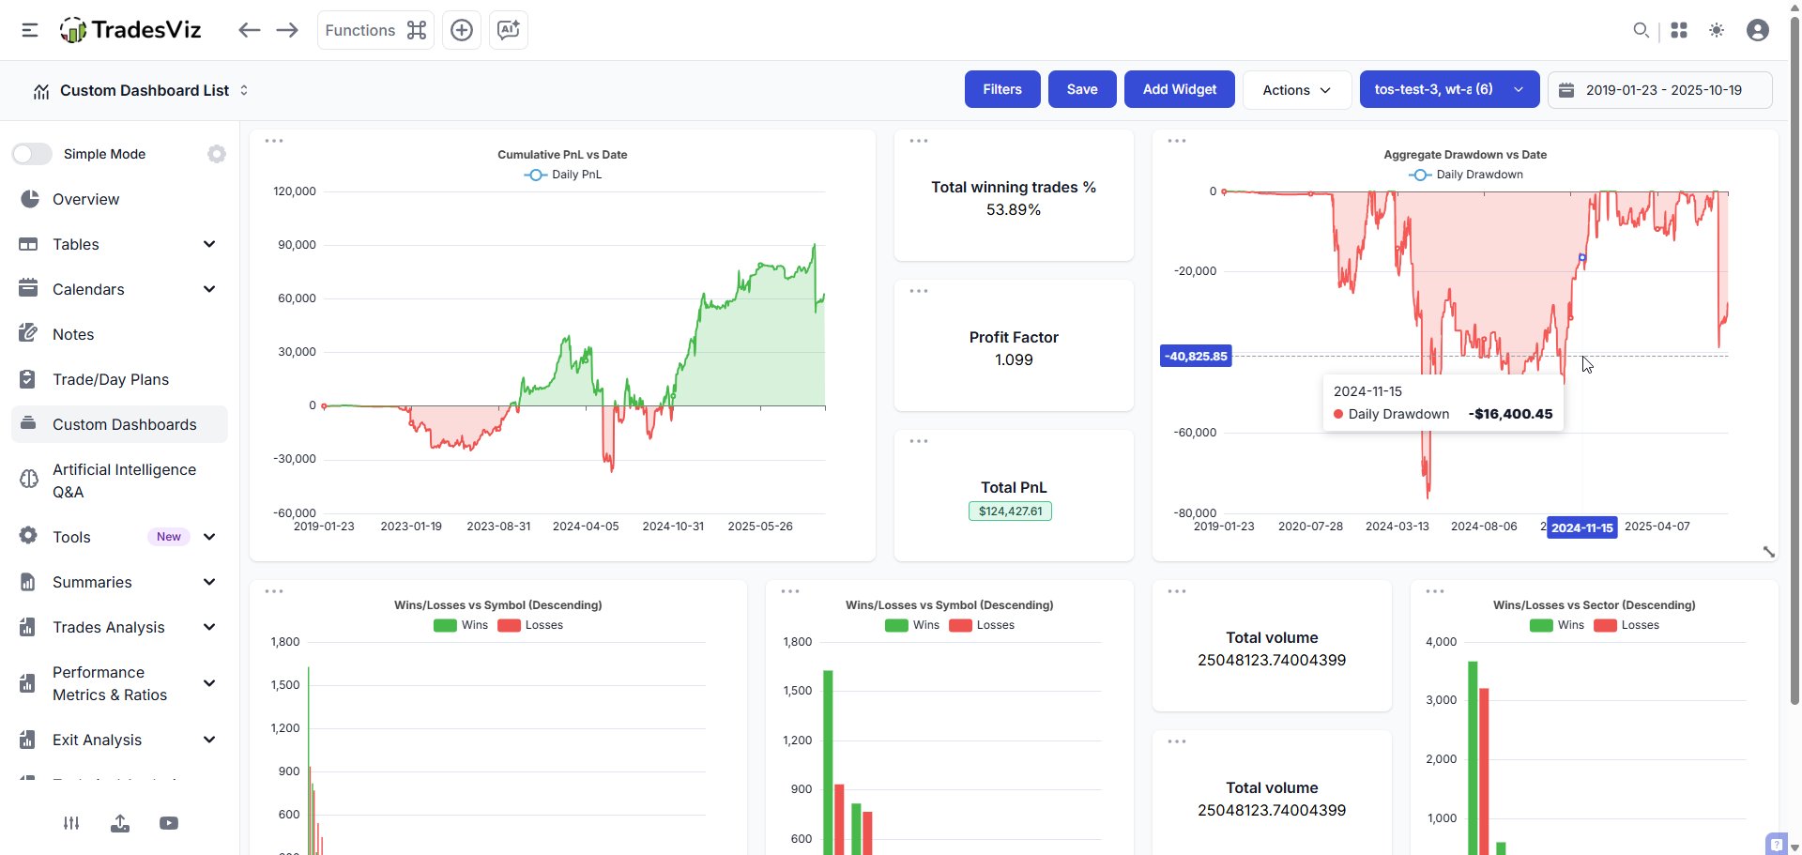Screen dimensions: 1802x855
Task: Toggle Losses legend in middle Wins/Losses vs Symbol chart
Action: click(982, 625)
